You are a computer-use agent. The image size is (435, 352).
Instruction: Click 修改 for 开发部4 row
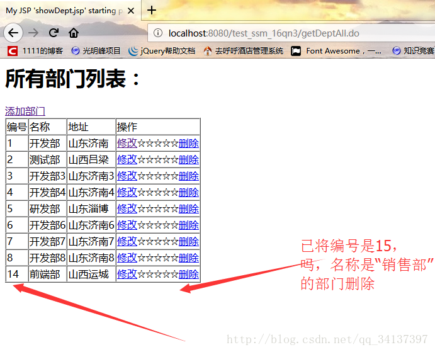tap(127, 193)
